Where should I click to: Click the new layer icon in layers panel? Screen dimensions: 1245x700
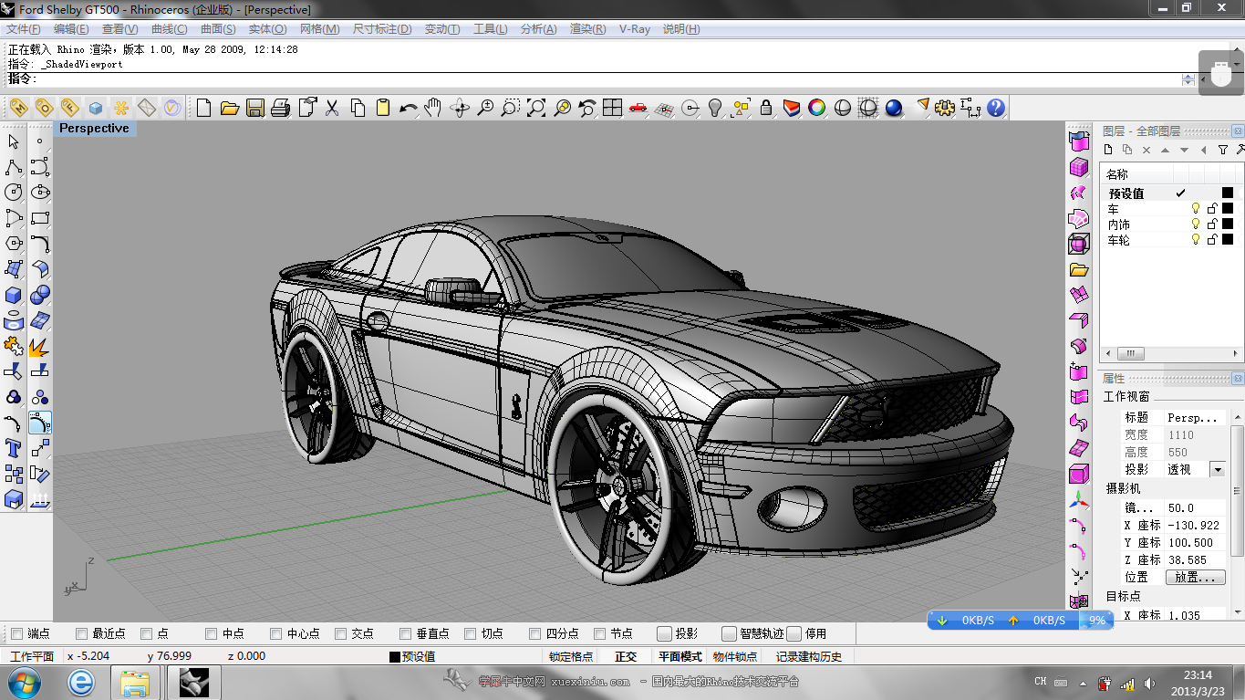pos(1109,150)
